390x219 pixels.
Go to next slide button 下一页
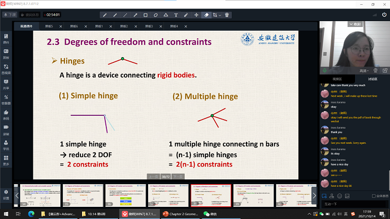point(179,178)
